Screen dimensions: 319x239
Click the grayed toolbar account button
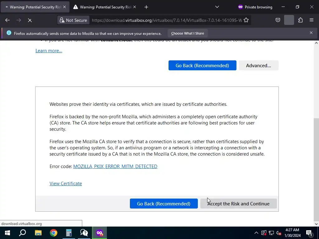289,20
